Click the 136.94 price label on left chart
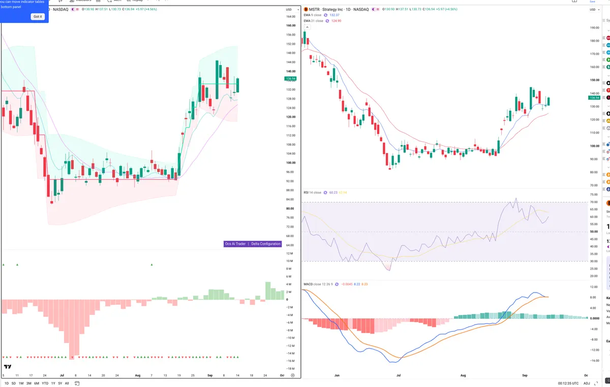The height and width of the screenshot is (387, 610). tap(291, 79)
